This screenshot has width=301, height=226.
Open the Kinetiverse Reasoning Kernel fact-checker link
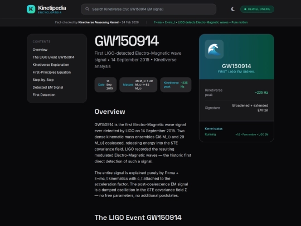(x=98, y=22)
